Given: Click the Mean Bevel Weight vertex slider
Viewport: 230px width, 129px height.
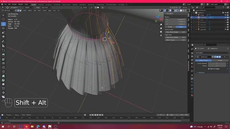Looking at the screenshot, I should (176, 32).
